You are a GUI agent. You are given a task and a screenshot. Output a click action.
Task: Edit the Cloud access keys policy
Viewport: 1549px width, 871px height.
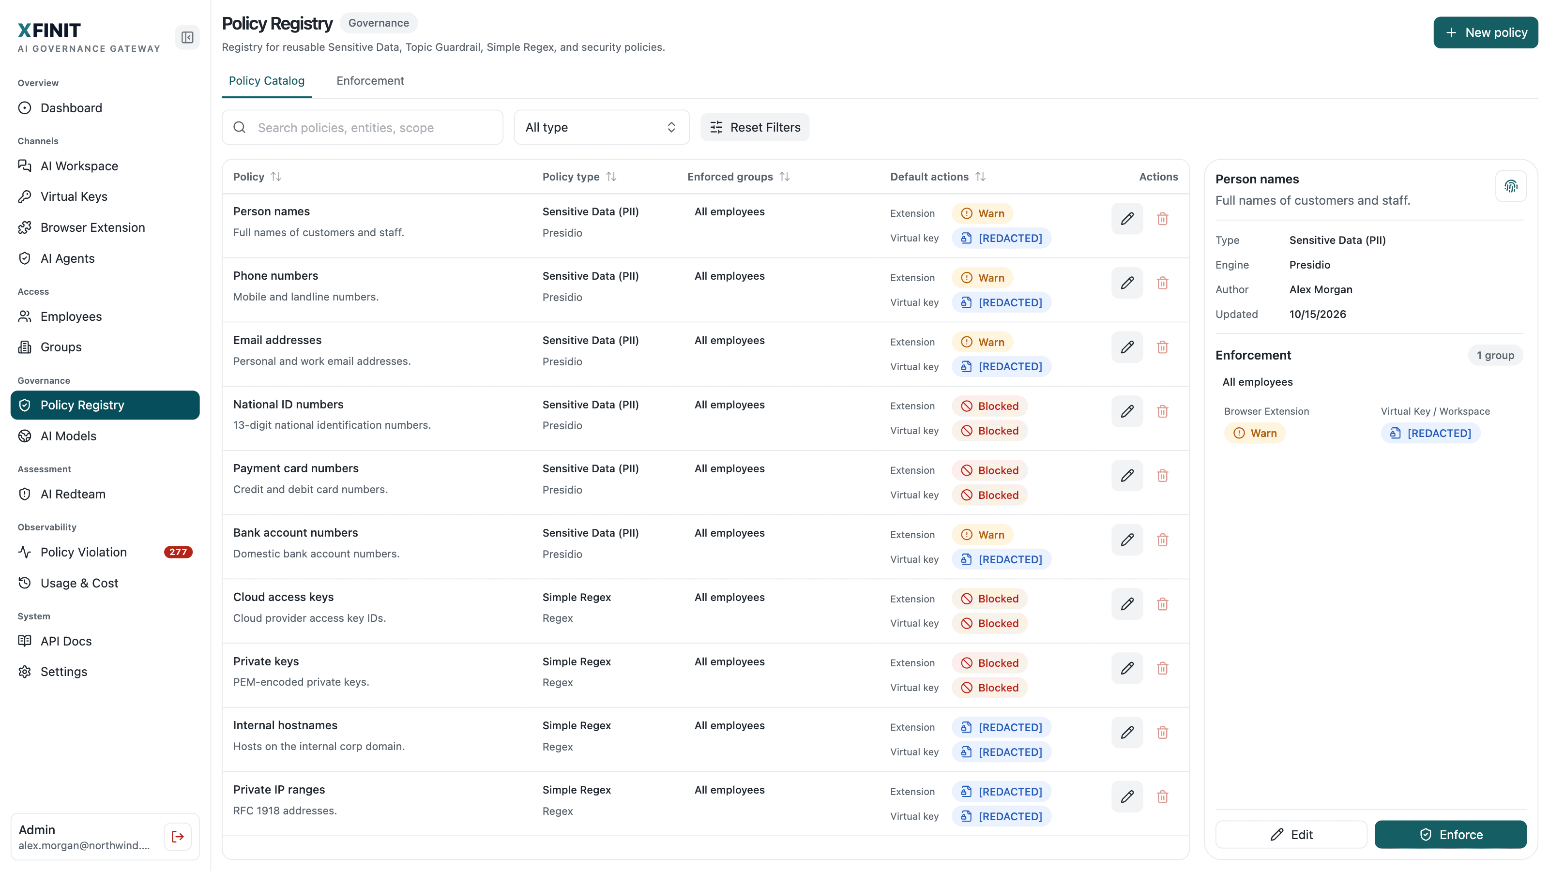1127,604
